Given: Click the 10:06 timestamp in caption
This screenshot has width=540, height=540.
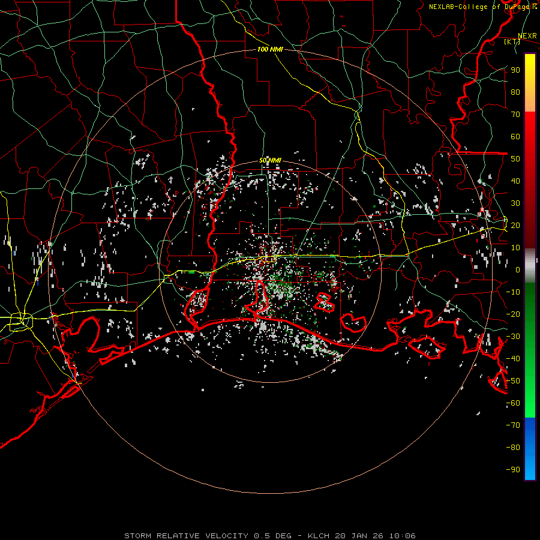Looking at the screenshot, I should [403, 536].
